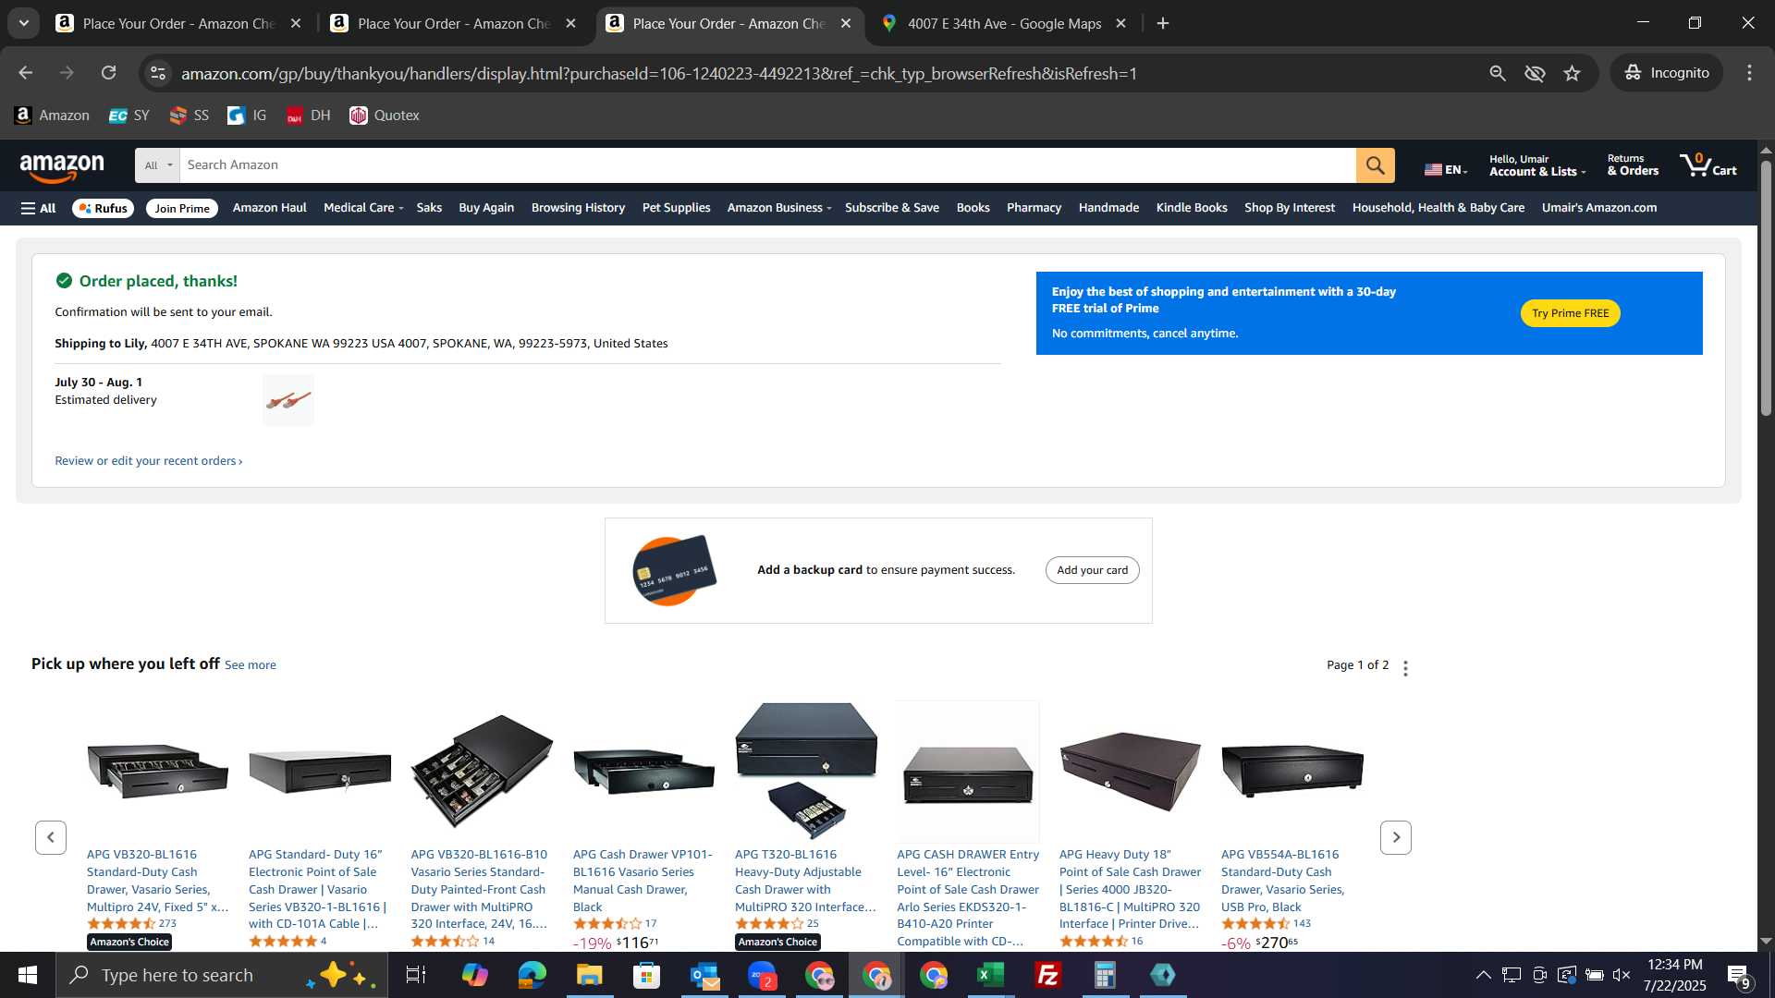Open Windows Start menu
Screen dimensions: 1775x998
[28, 975]
